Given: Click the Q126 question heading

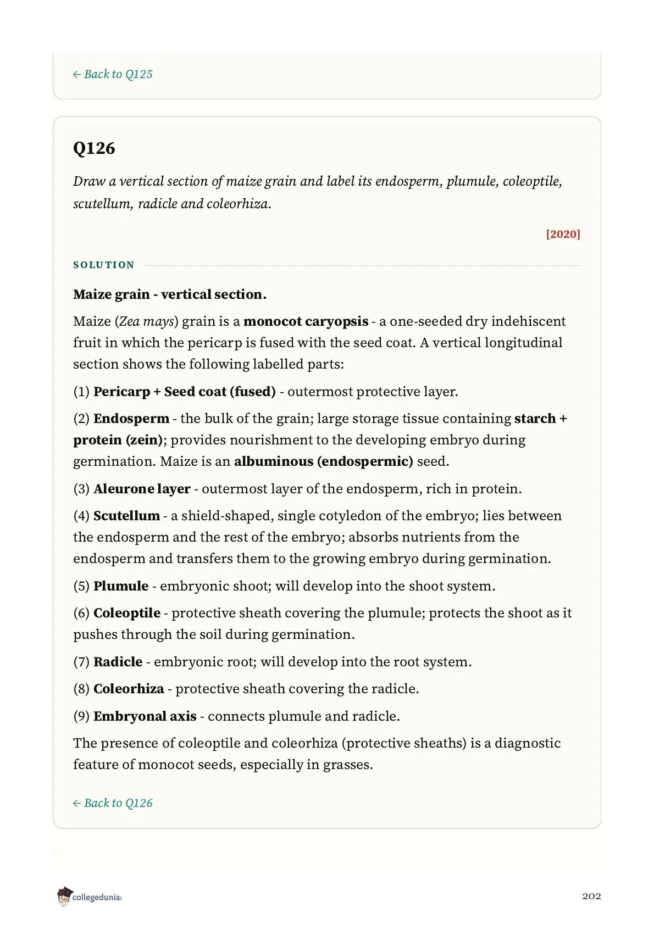Looking at the screenshot, I should coord(94,148).
